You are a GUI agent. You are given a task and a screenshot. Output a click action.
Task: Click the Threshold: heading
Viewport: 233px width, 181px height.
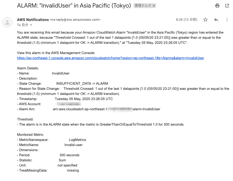25,119
